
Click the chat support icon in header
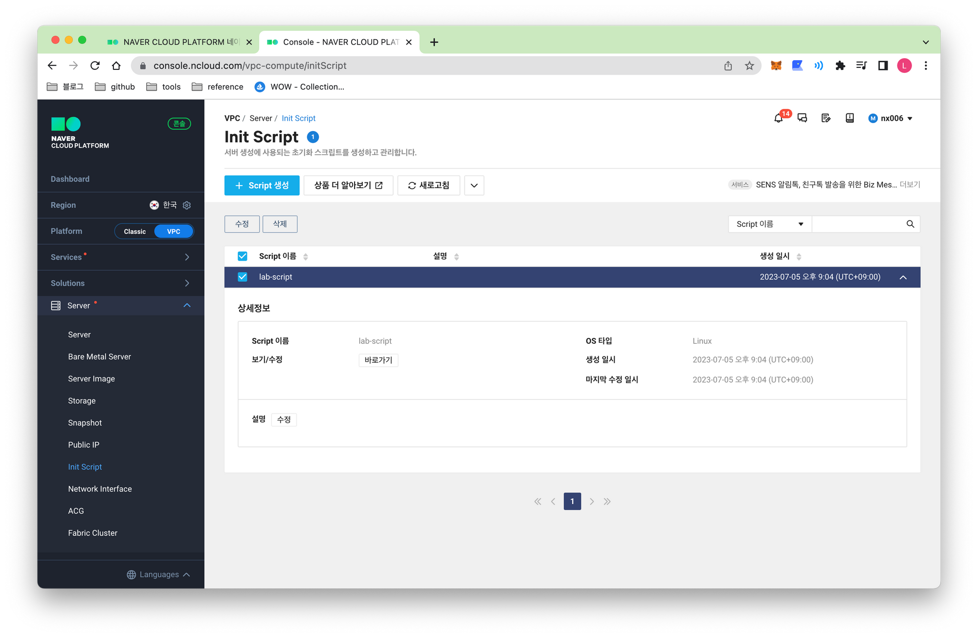click(x=802, y=118)
